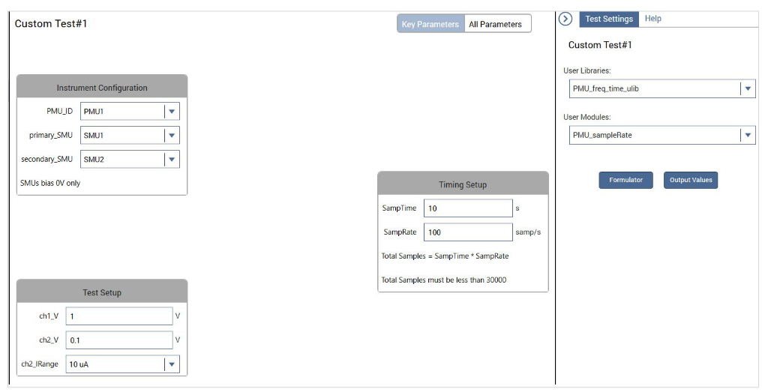Switch to Key Parameters view
Viewport: 768px width, 392px height.
coord(430,24)
